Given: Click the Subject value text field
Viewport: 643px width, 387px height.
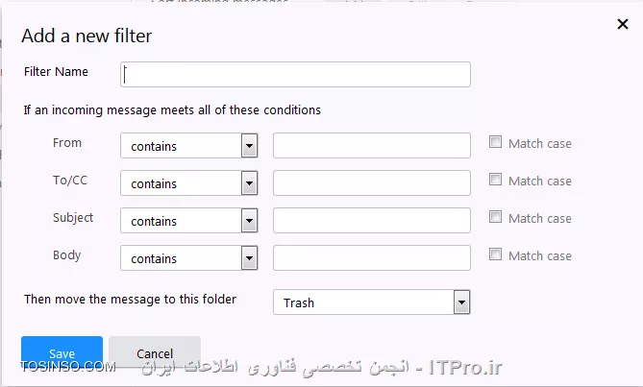Looking at the screenshot, I should point(372,220).
